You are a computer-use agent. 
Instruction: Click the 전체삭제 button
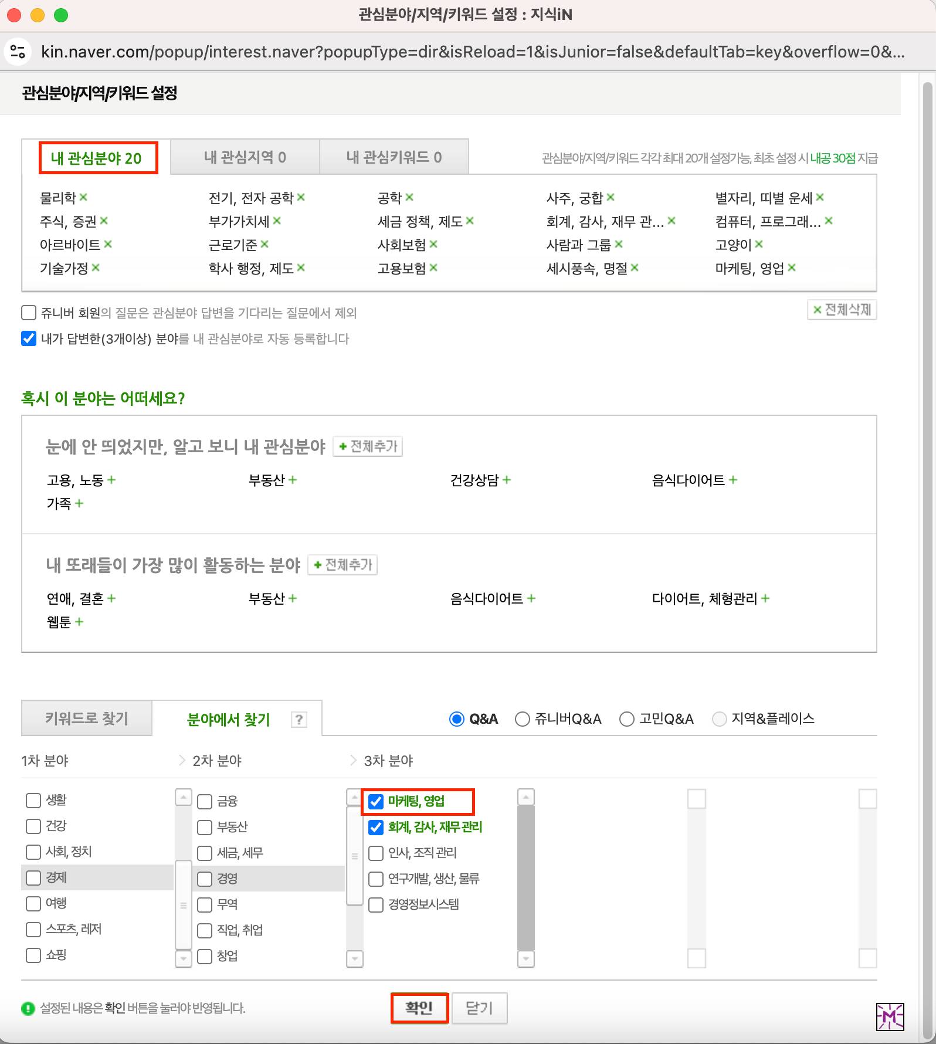pos(842,310)
